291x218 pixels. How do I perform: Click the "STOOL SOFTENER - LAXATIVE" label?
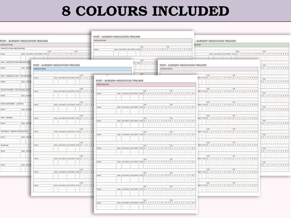12,104
